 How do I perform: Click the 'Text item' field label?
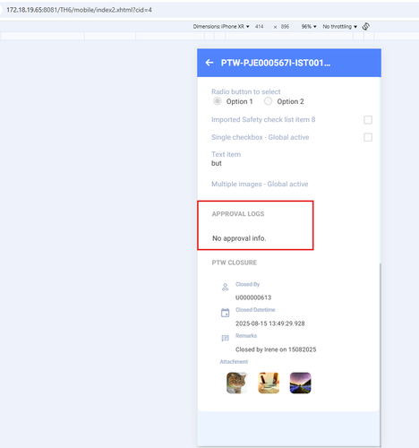[x=226, y=154]
